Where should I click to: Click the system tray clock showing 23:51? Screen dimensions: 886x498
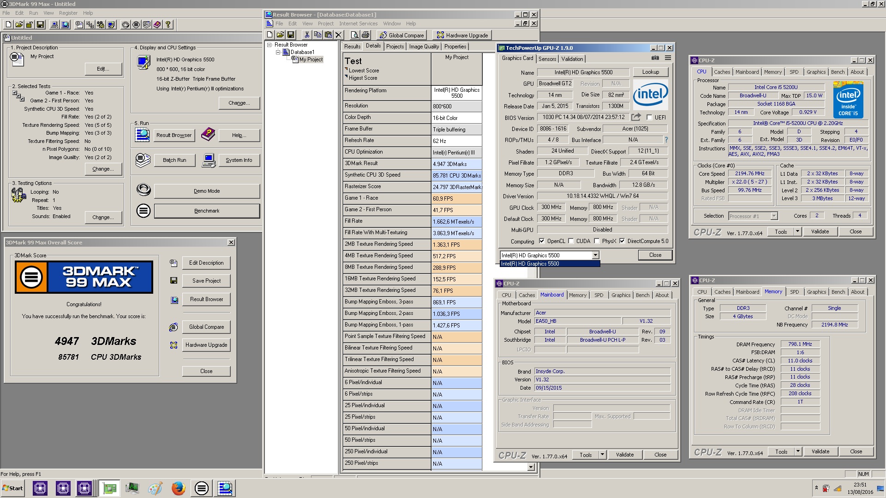[x=860, y=485]
